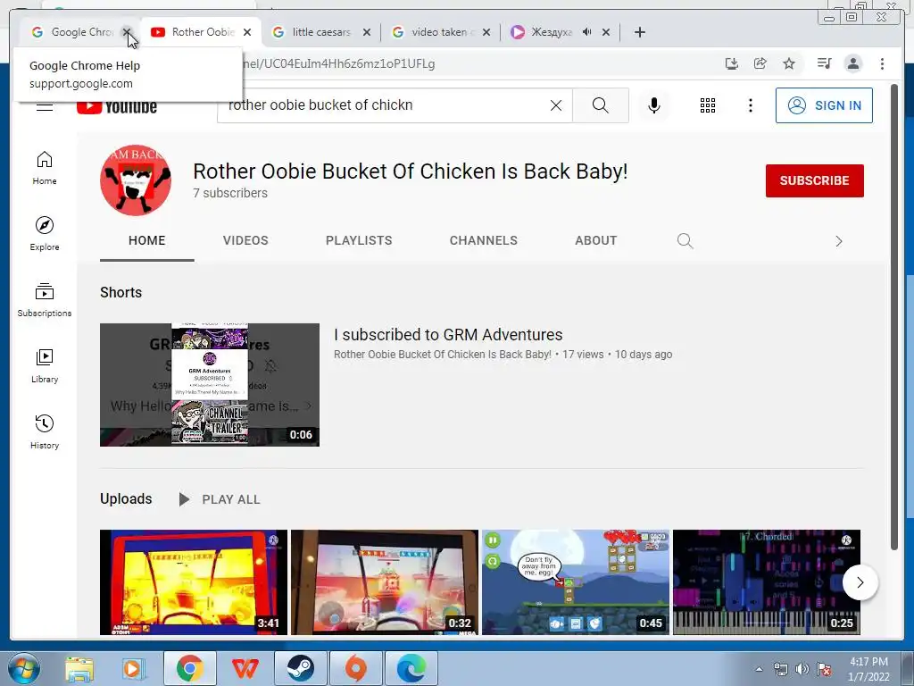914x686 pixels.
Task: Open media player from taskbar
Action: pyautogui.click(x=133, y=668)
